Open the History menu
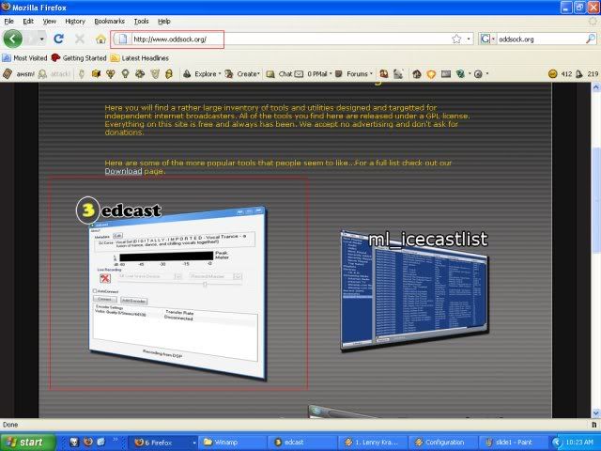The image size is (601, 451). [75, 21]
